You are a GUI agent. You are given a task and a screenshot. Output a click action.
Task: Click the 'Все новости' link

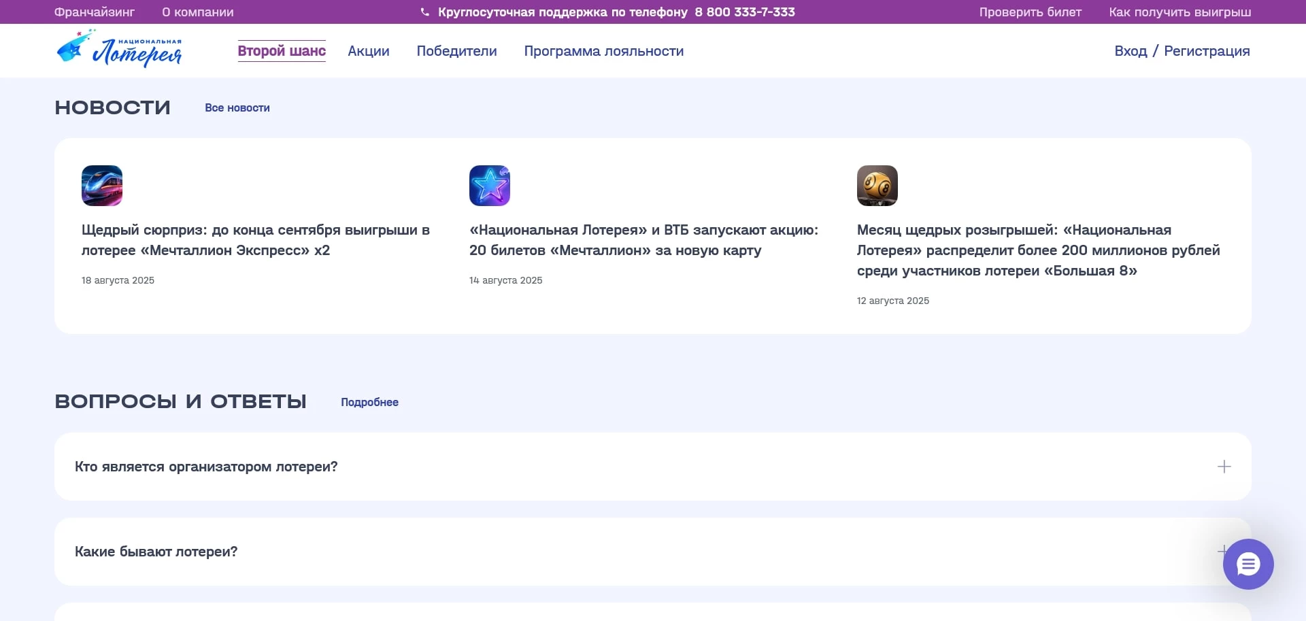pos(237,107)
